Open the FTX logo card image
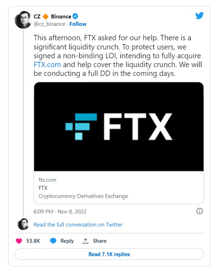The height and width of the screenshot is (267, 222). coord(119,127)
